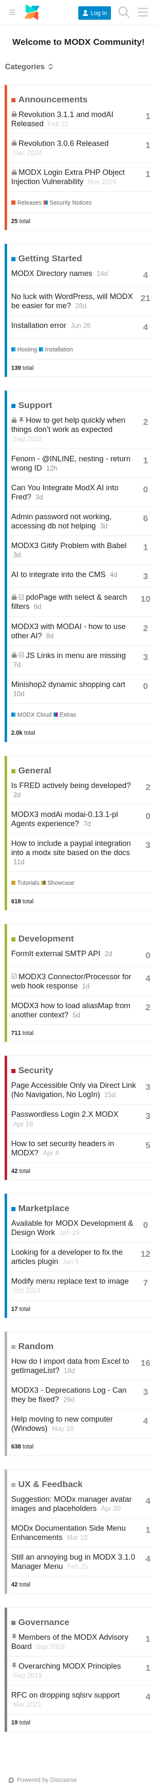Open 'pdoPage with select & search filters' topic

69,601
